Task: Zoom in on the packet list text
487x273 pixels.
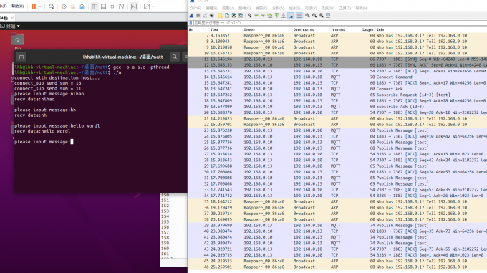Action: pyautogui.click(x=307, y=15)
